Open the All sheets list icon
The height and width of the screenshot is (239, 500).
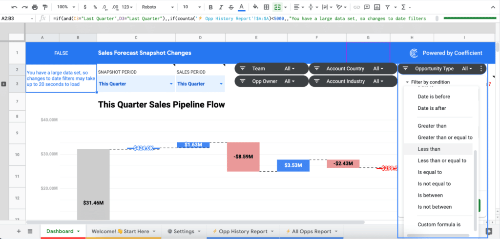30,231
